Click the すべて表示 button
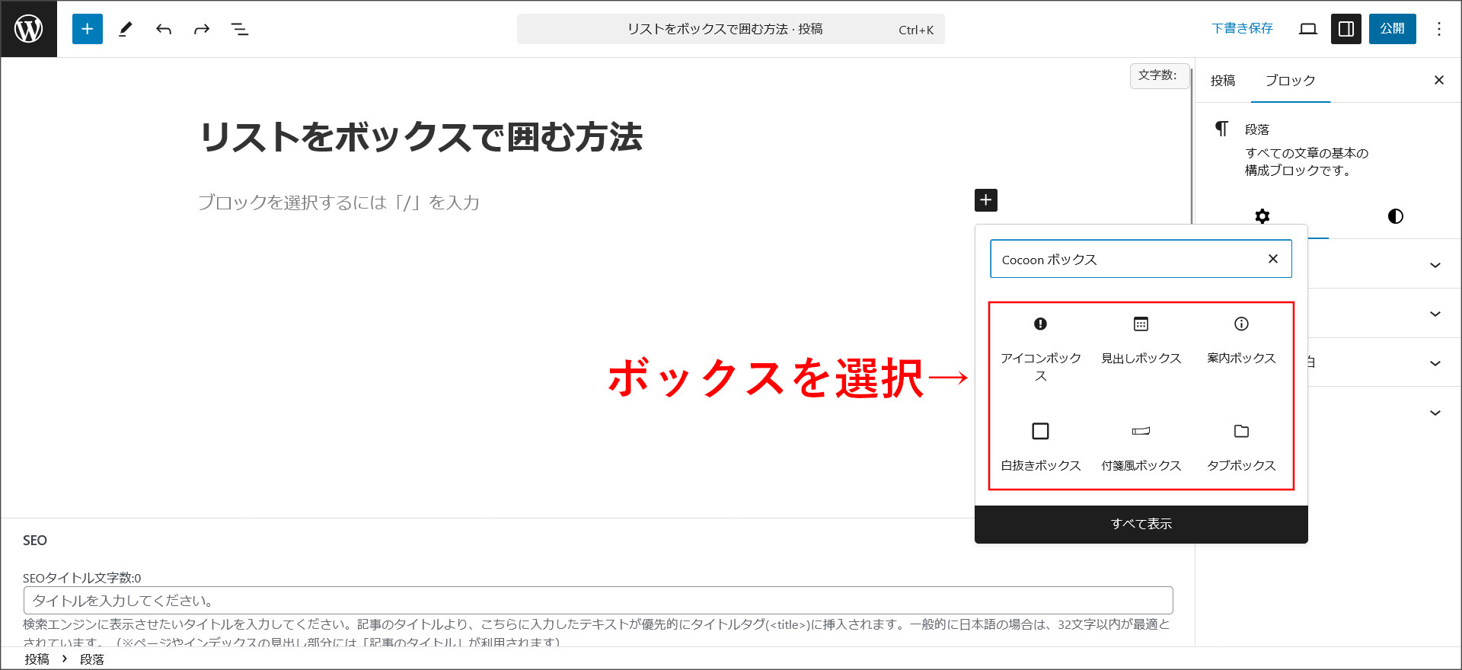1462x670 pixels. tap(1141, 524)
